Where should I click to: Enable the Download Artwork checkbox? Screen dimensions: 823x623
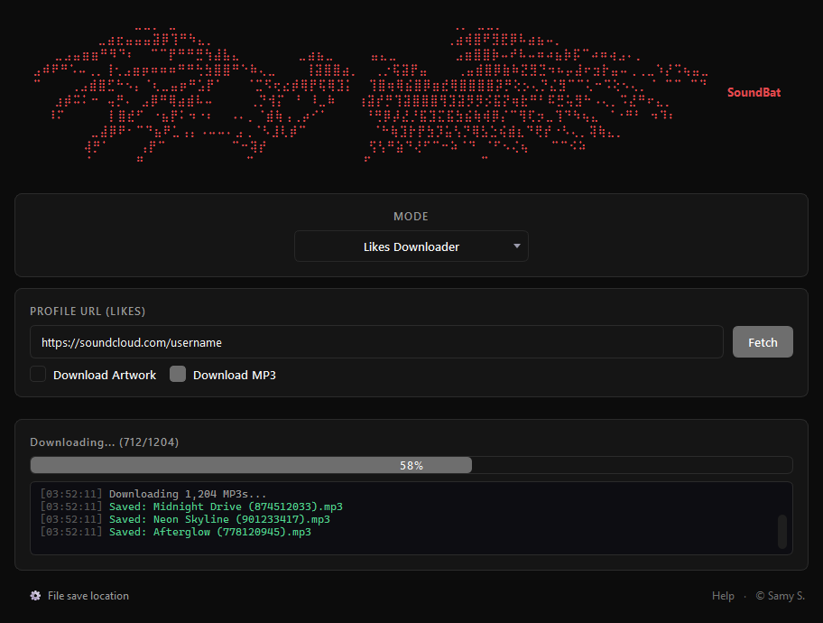pos(38,374)
